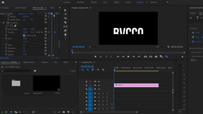The width and height of the screenshot is (203, 114).
Task: Show more workspaces overflow chevron
Action: click(167, 2)
